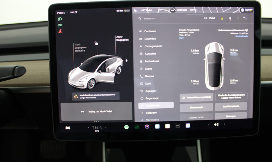Viewport: 272px width, 162px height.
Task: Lower volume with the left chevron
Action: pos(209,125)
